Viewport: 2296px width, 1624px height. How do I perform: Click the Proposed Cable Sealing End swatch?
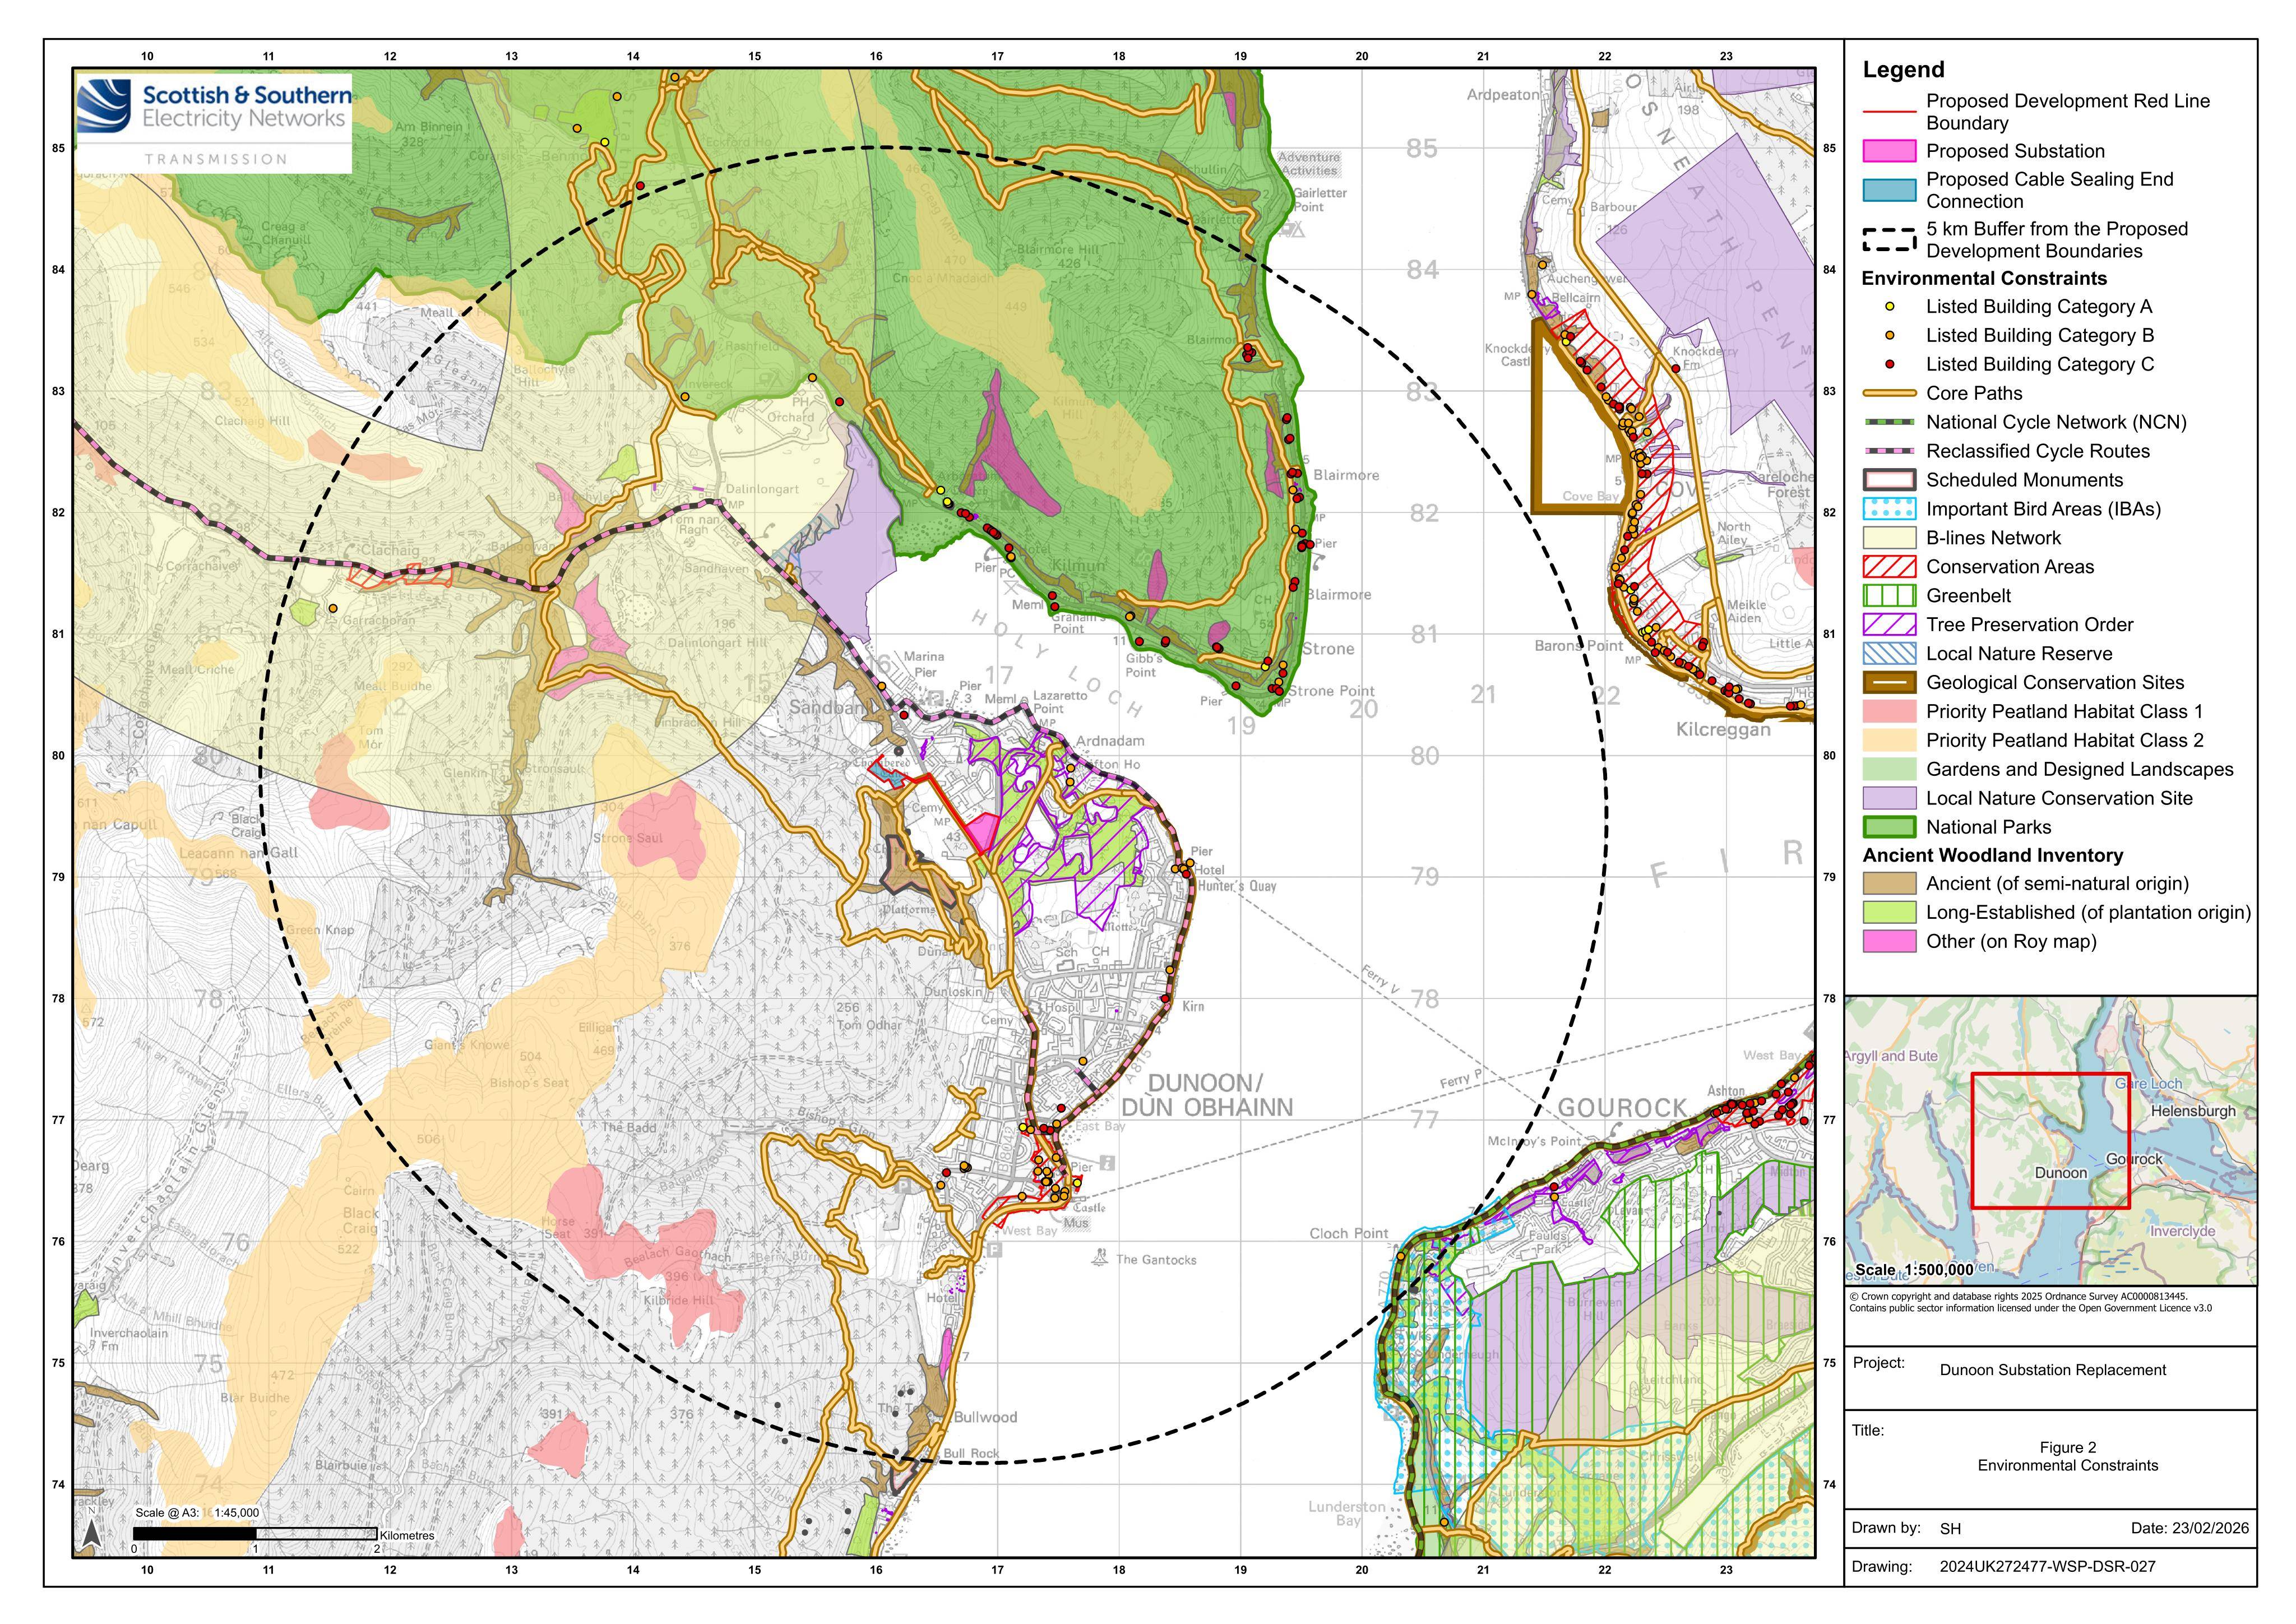[1889, 190]
